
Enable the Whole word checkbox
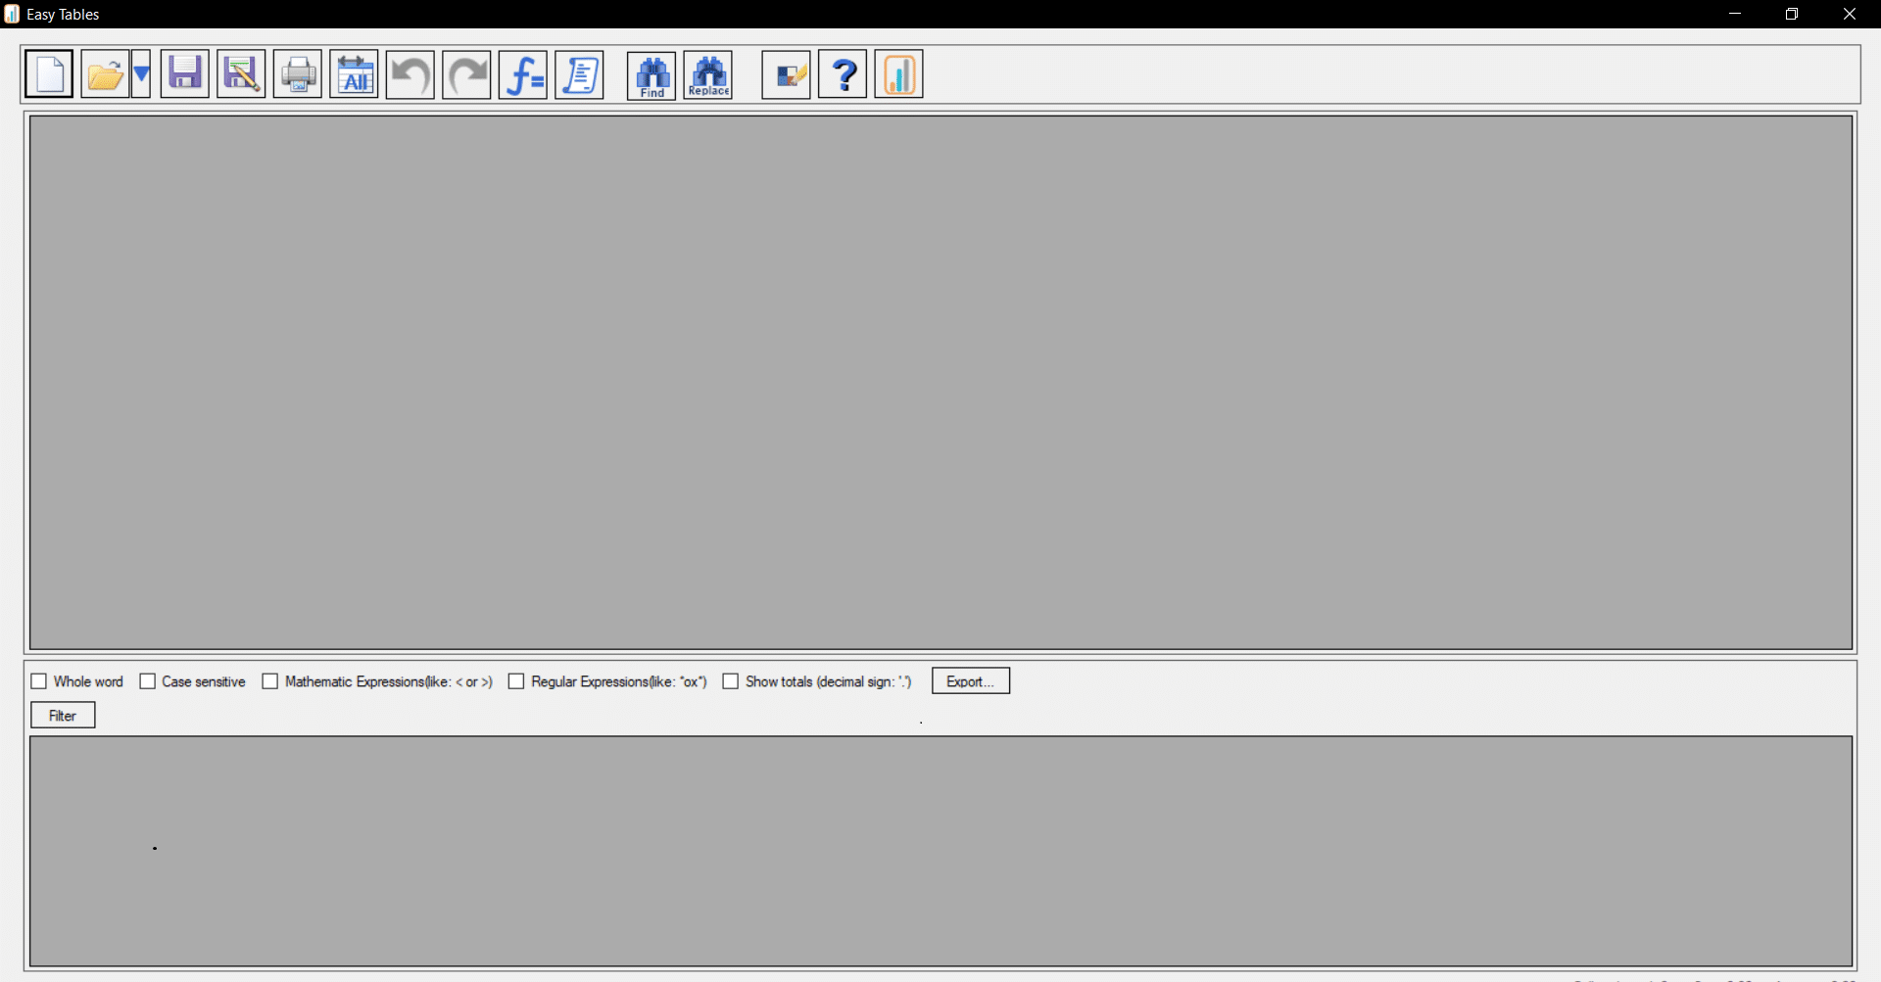click(39, 681)
